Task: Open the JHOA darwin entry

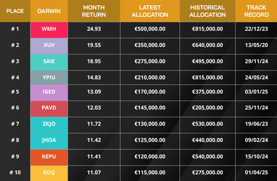Action: (49, 140)
